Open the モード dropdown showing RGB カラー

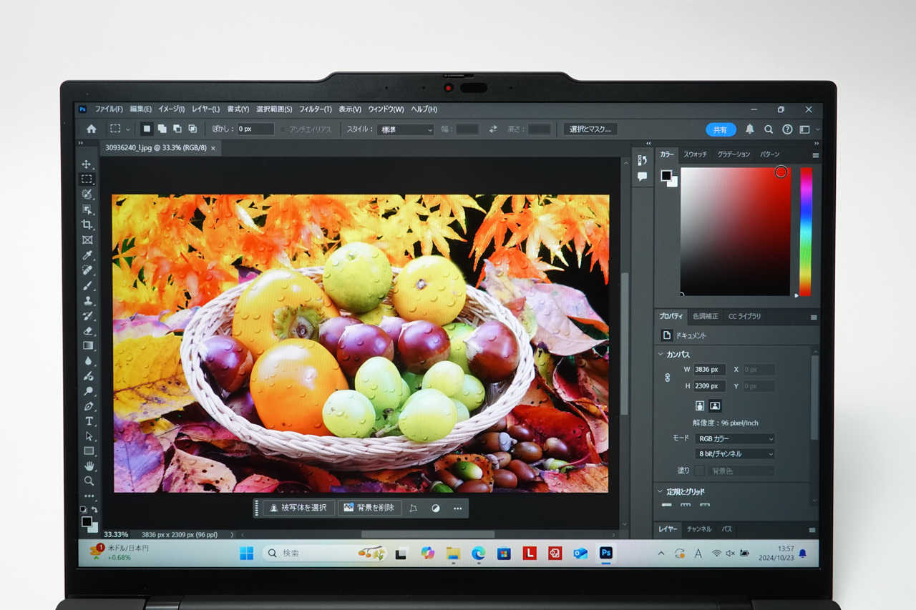click(x=735, y=438)
